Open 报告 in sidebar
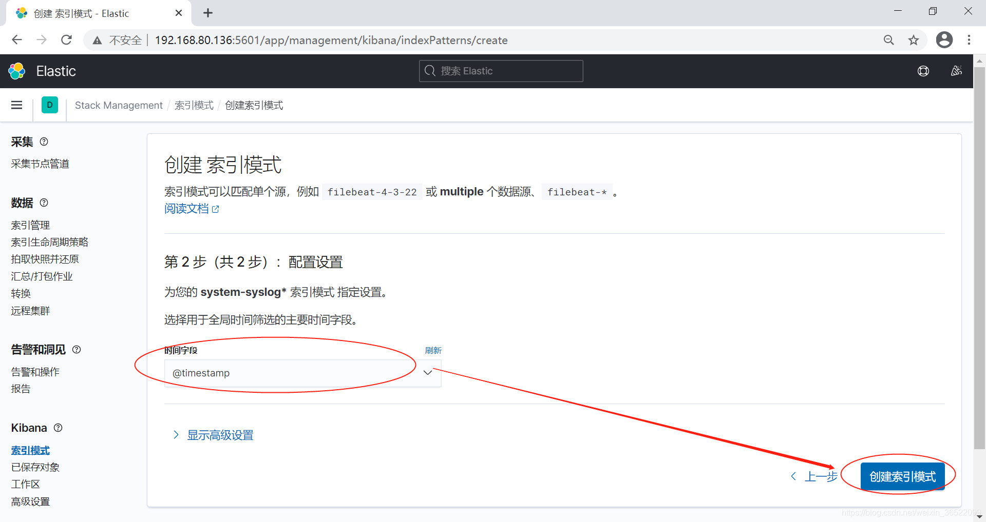The image size is (986, 522). (x=21, y=389)
